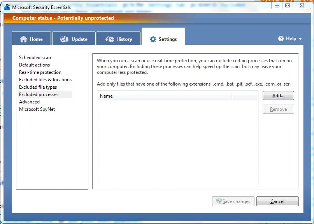
Task: Click the Update tab globe icon
Action: [65, 39]
